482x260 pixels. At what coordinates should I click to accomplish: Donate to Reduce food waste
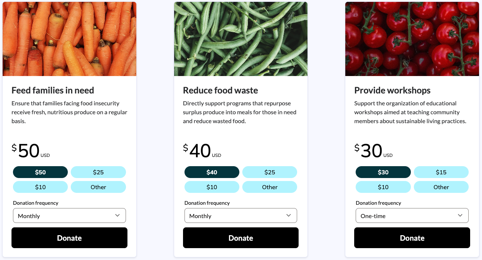[241, 238]
